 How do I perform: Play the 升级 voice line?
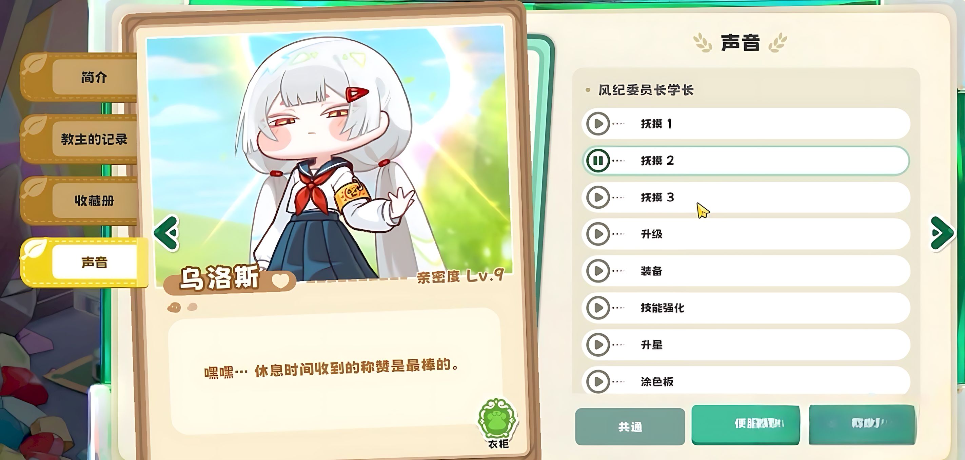(598, 234)
